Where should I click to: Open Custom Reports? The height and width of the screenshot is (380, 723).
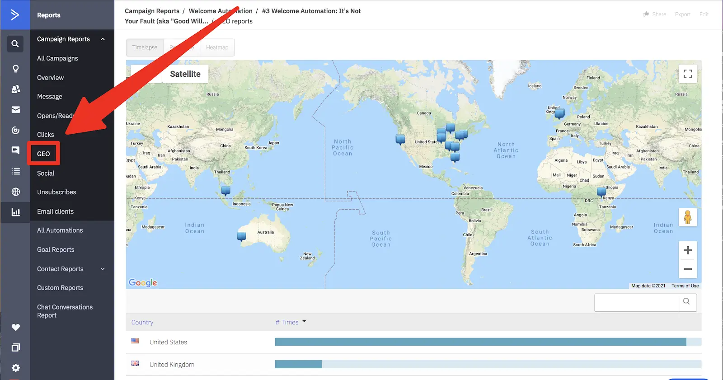[x=60, y=288]
